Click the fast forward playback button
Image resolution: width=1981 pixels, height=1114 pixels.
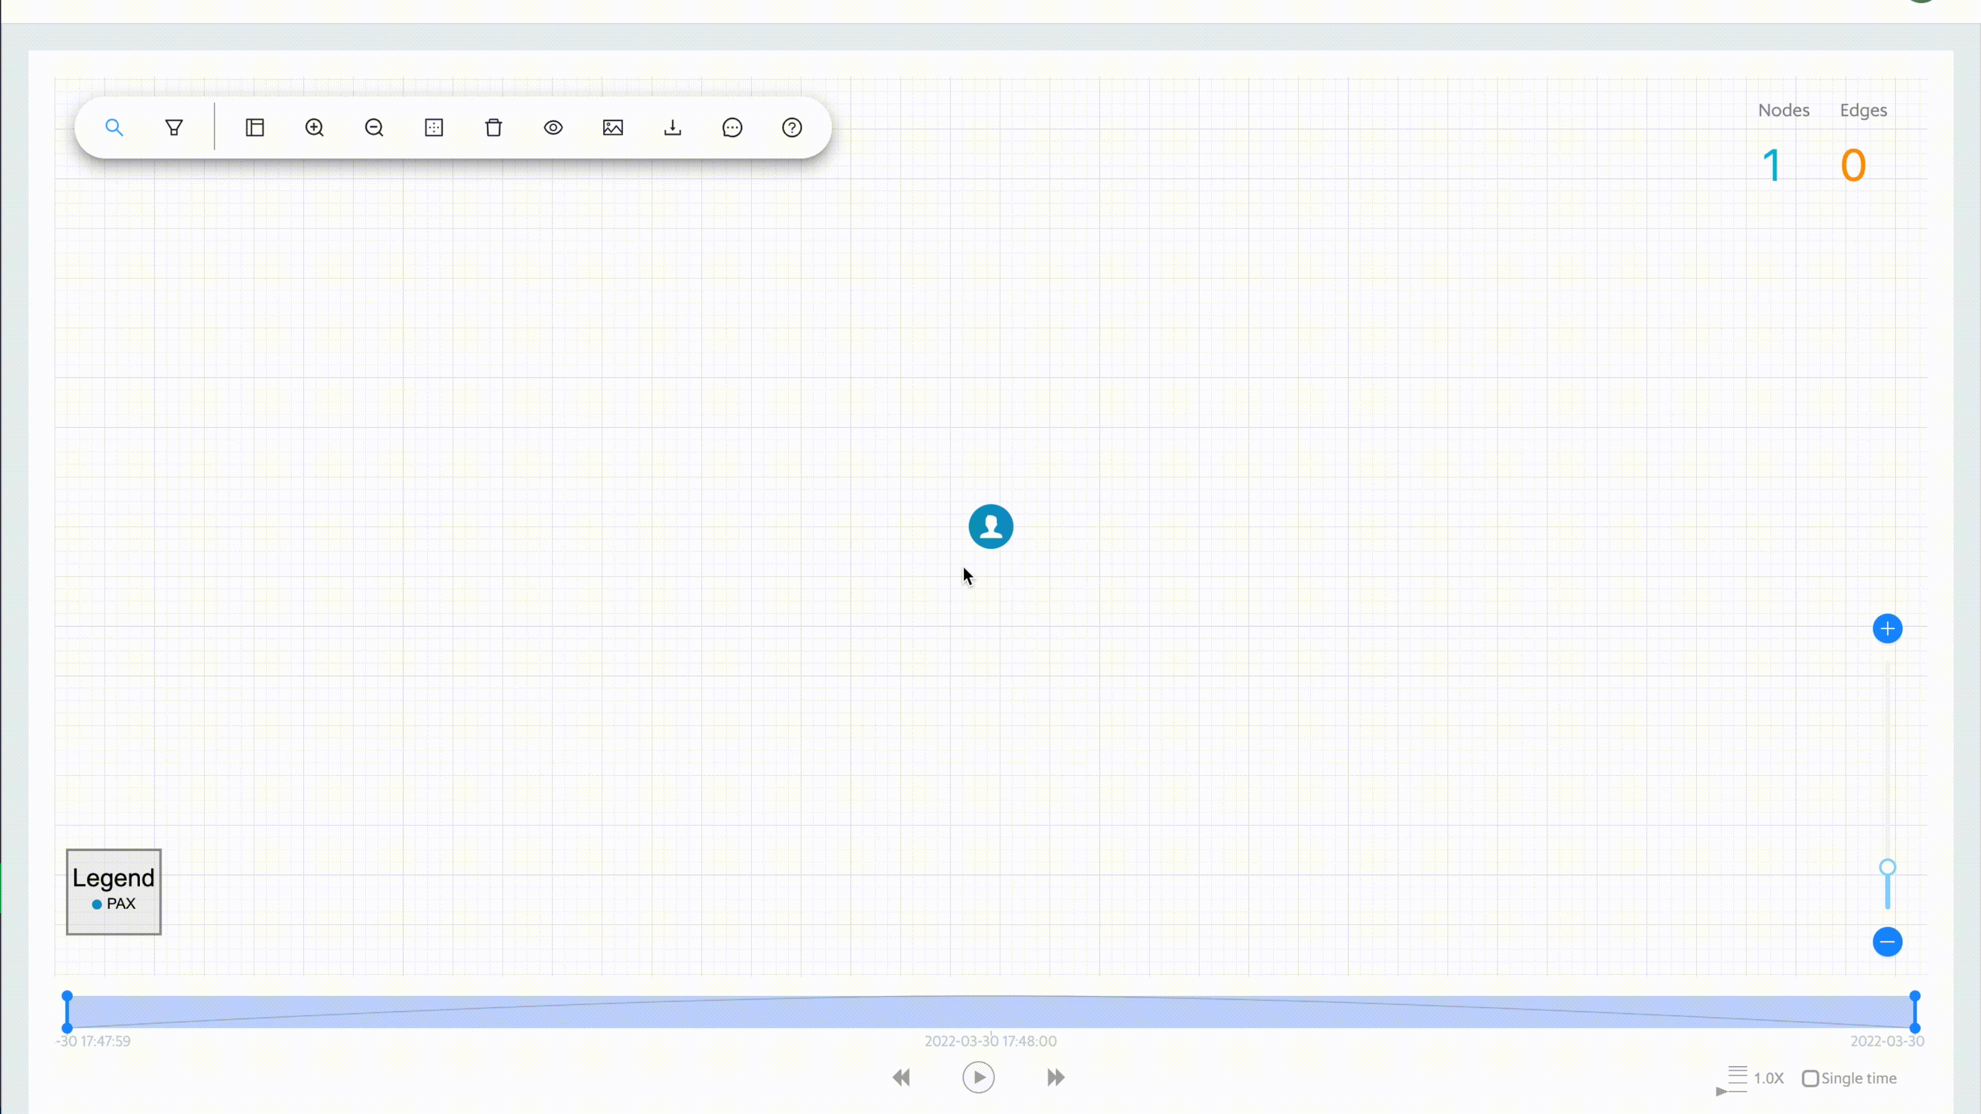[1056, 1078]
